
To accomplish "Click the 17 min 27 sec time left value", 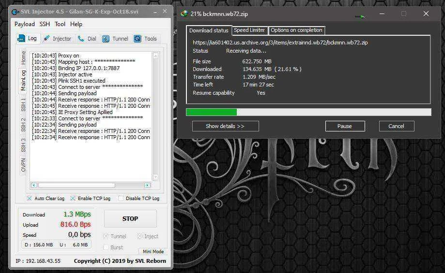I will (x=258, y=85).
